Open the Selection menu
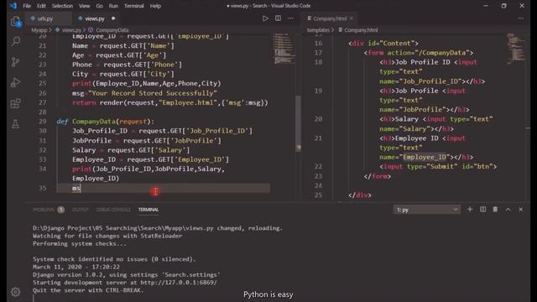This screenshot has width=537, height=302. click(62, 6)
